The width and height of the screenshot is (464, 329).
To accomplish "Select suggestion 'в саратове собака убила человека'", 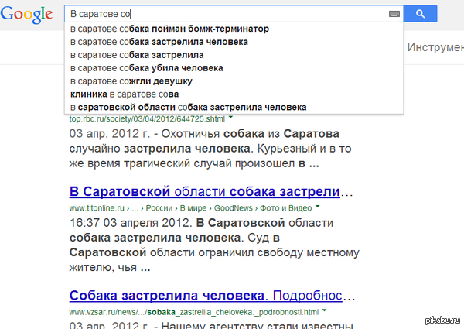I will pos(234,68).
